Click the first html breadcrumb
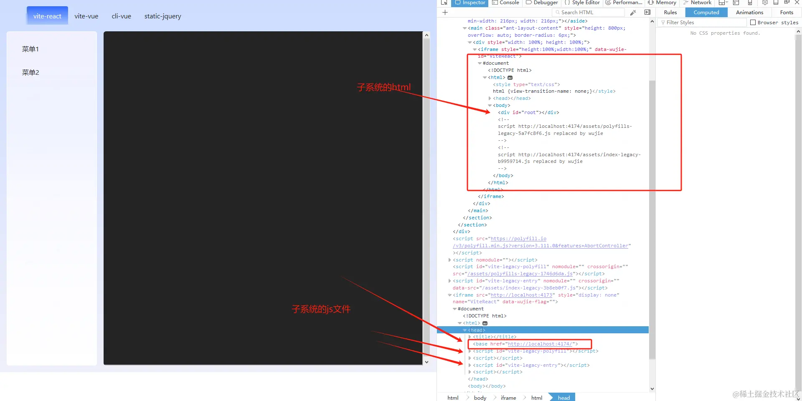The width and height of the screenshot is (802, 401). point(453,398)
